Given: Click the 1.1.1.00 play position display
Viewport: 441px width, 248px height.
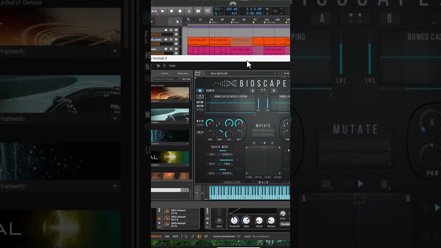Looking at the screenshot, I should click(x=254, y=9).
